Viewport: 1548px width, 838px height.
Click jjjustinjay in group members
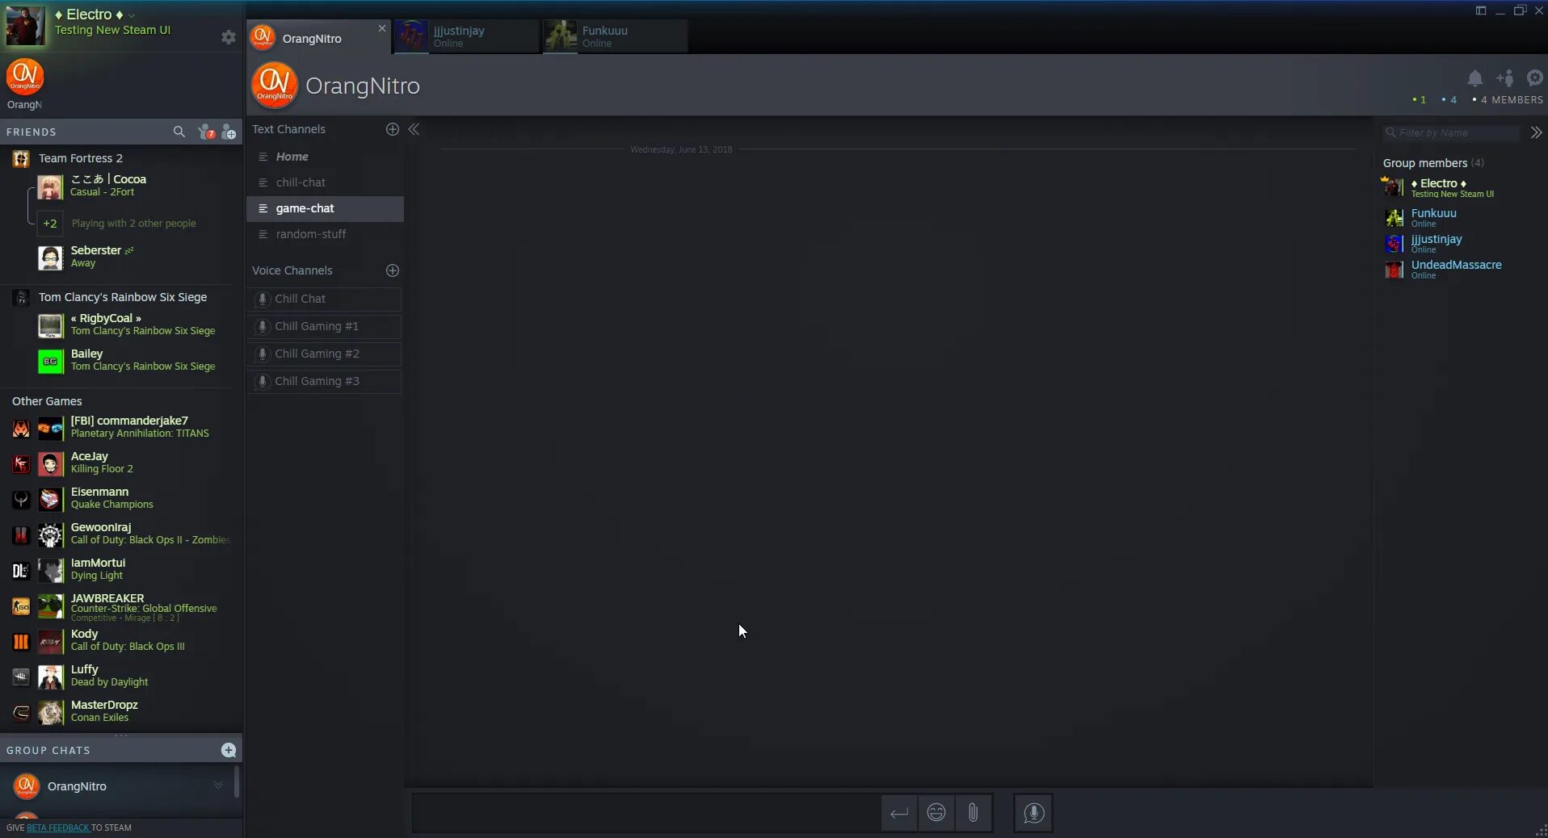[x=1459, y=243]
